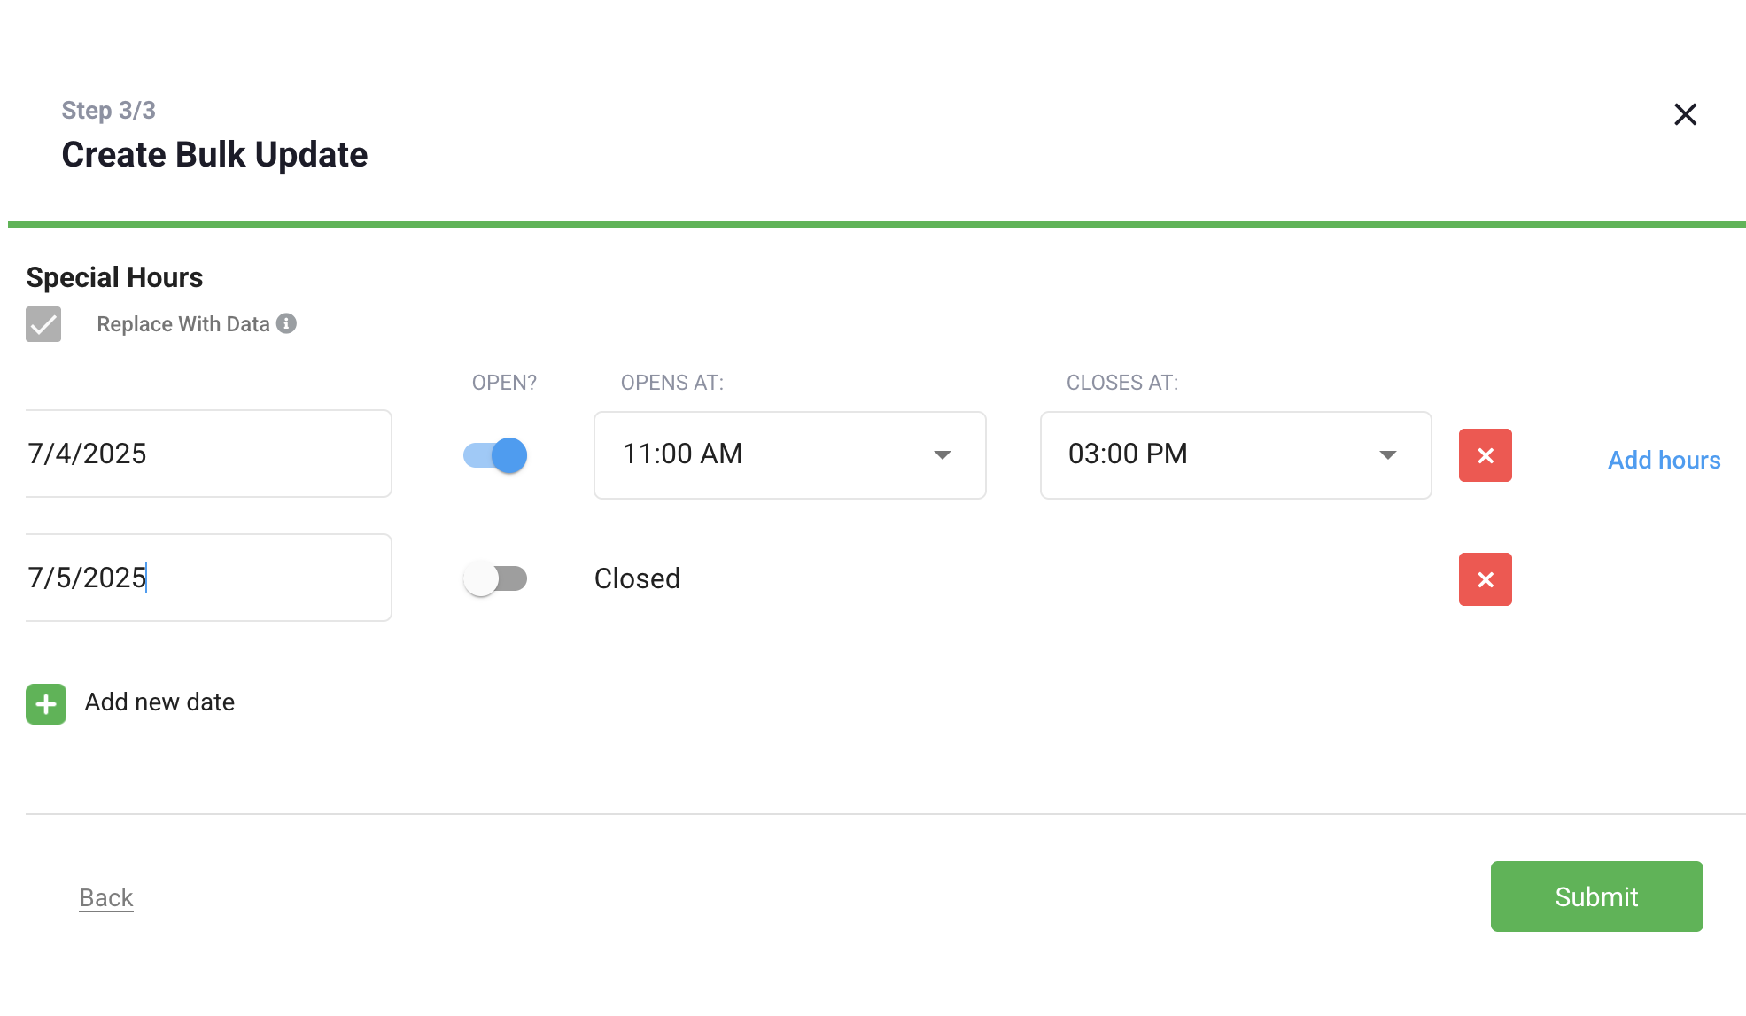Turn off the open toggle for 7/4/2025

(495, 455)
